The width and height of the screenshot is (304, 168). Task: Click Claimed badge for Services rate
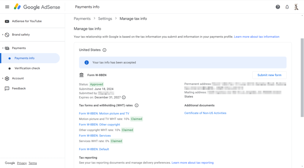tap(116, 141)
